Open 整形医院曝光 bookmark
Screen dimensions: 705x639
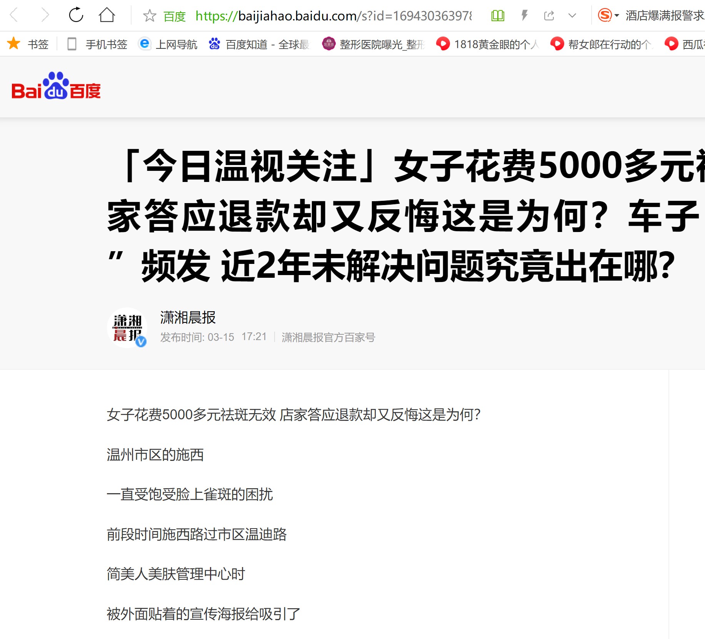click(373, 44)
